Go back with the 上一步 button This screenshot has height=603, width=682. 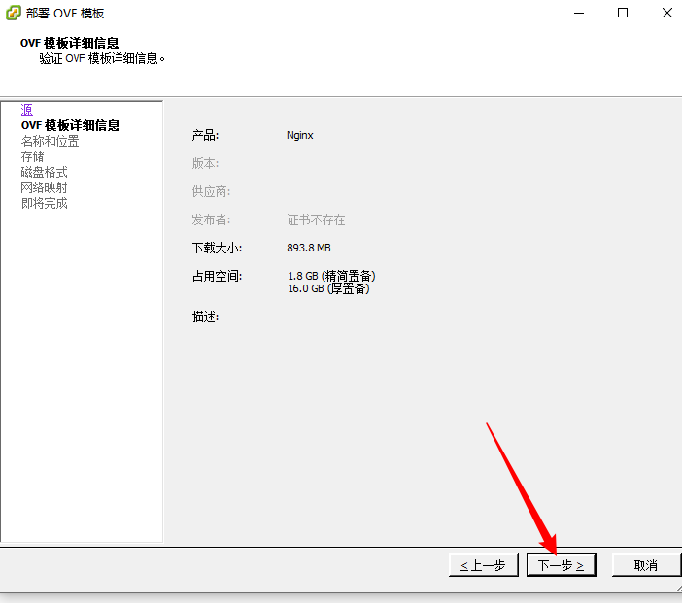point(483,565)
